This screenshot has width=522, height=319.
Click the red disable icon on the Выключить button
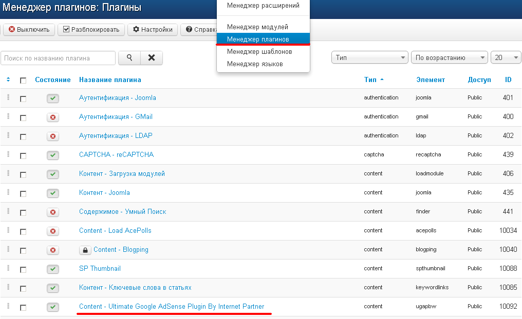(12, 30)
